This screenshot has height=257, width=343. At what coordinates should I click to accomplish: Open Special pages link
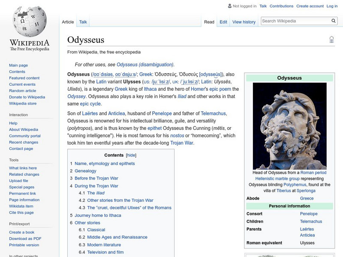click(22, 187)
